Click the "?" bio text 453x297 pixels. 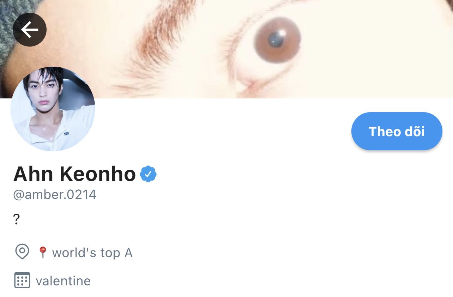(17, 220)
